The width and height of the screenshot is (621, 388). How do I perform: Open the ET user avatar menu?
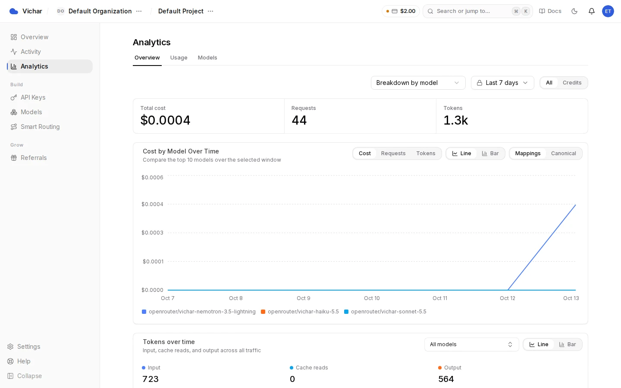tap(608, 11)
